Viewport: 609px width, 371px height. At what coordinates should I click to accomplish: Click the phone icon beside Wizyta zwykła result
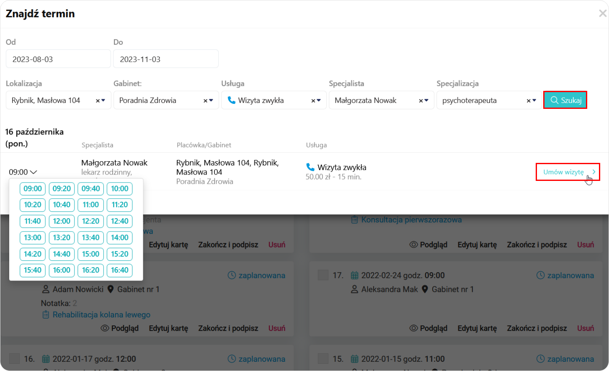(310, 167)
